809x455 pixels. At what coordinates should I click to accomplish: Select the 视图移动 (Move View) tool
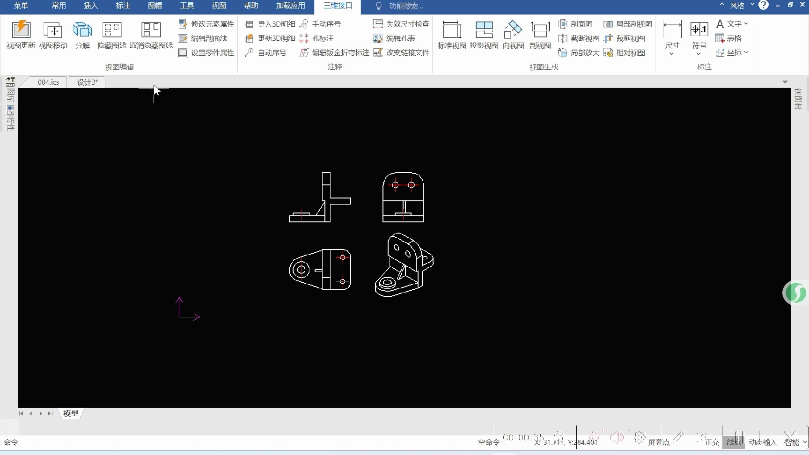[x=53, y=35]
